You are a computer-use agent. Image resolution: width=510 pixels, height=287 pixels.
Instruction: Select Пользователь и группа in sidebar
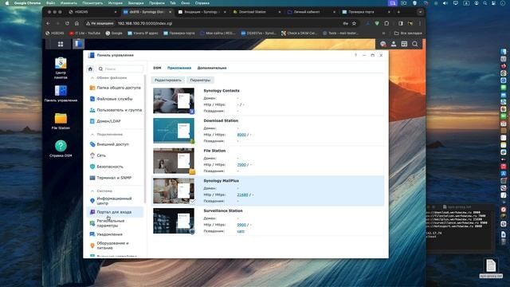(115, 110)
